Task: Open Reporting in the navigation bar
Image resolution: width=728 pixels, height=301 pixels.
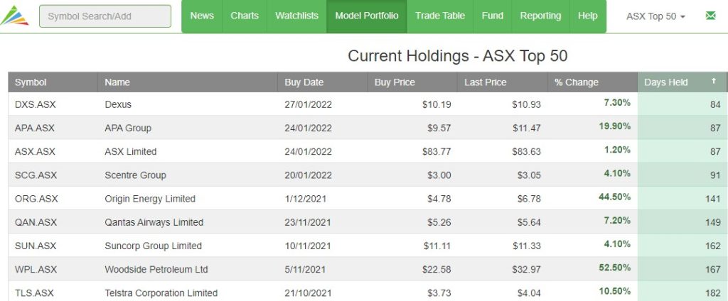Action: (540, 16)
